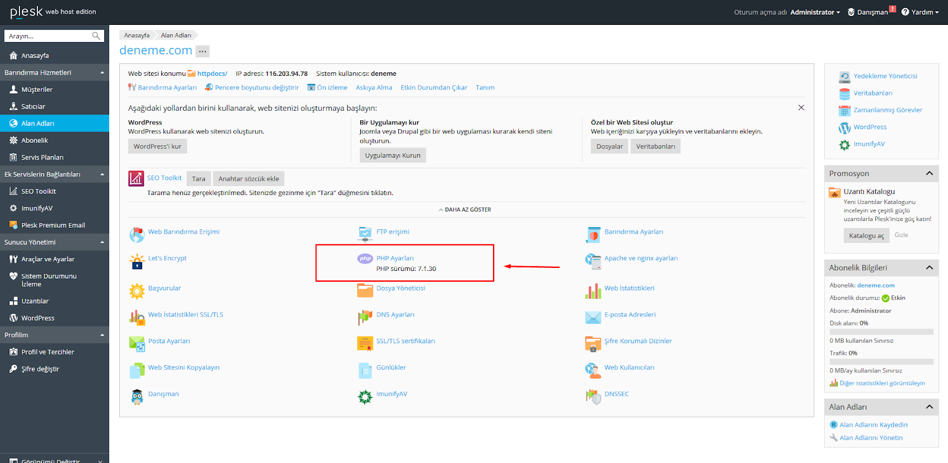Click the Başvurular gear icon
The width and height of the screenshot is (948, 463).
[137, 291]
